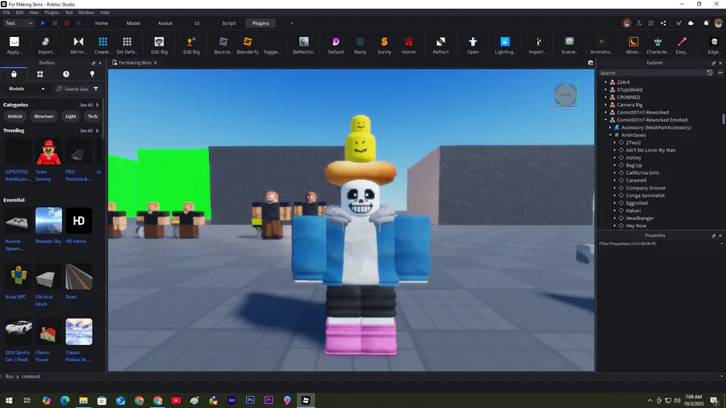The height and width of the screenshot is (408, 726).
Task: Click the Apply plugin icon
Action: coord(15,42)
